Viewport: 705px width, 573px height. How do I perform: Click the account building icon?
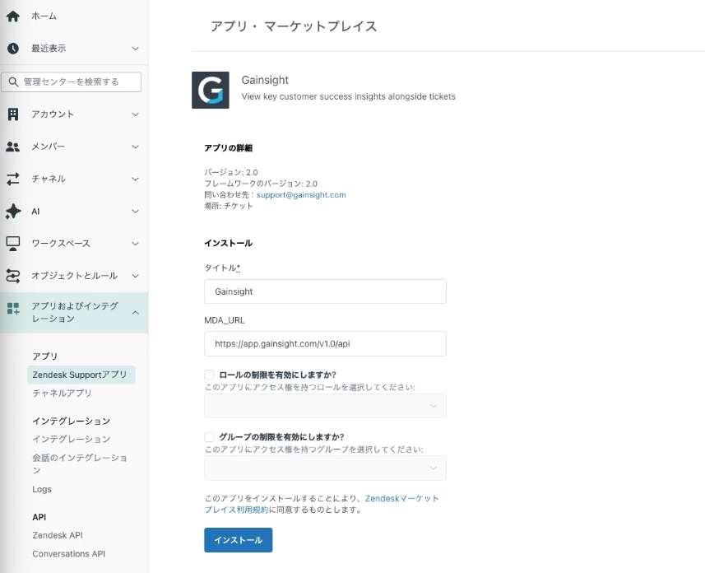(13, 114)
